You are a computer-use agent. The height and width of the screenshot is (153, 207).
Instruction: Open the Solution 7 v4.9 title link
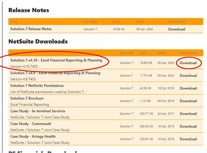click(x=55, y=73)
